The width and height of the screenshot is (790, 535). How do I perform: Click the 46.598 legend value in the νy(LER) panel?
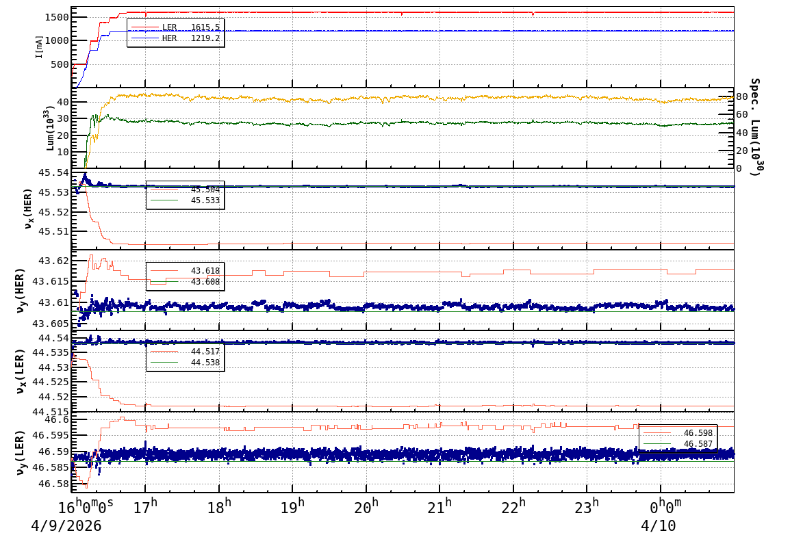(x=698, y=433)
